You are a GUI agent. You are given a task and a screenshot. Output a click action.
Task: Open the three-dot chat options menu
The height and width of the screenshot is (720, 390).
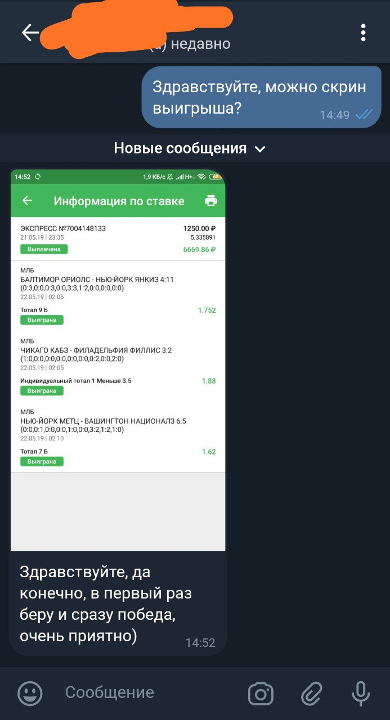[x=364, y=33]
